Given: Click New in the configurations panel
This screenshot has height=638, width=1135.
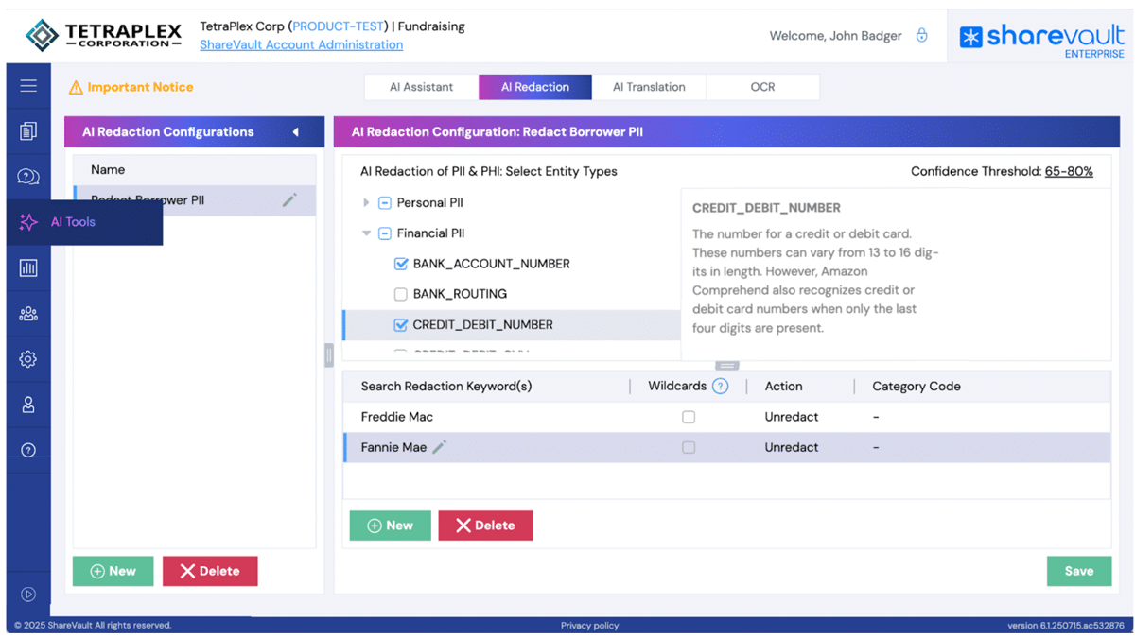Looking at the screenshot, I should click(113, 571).
